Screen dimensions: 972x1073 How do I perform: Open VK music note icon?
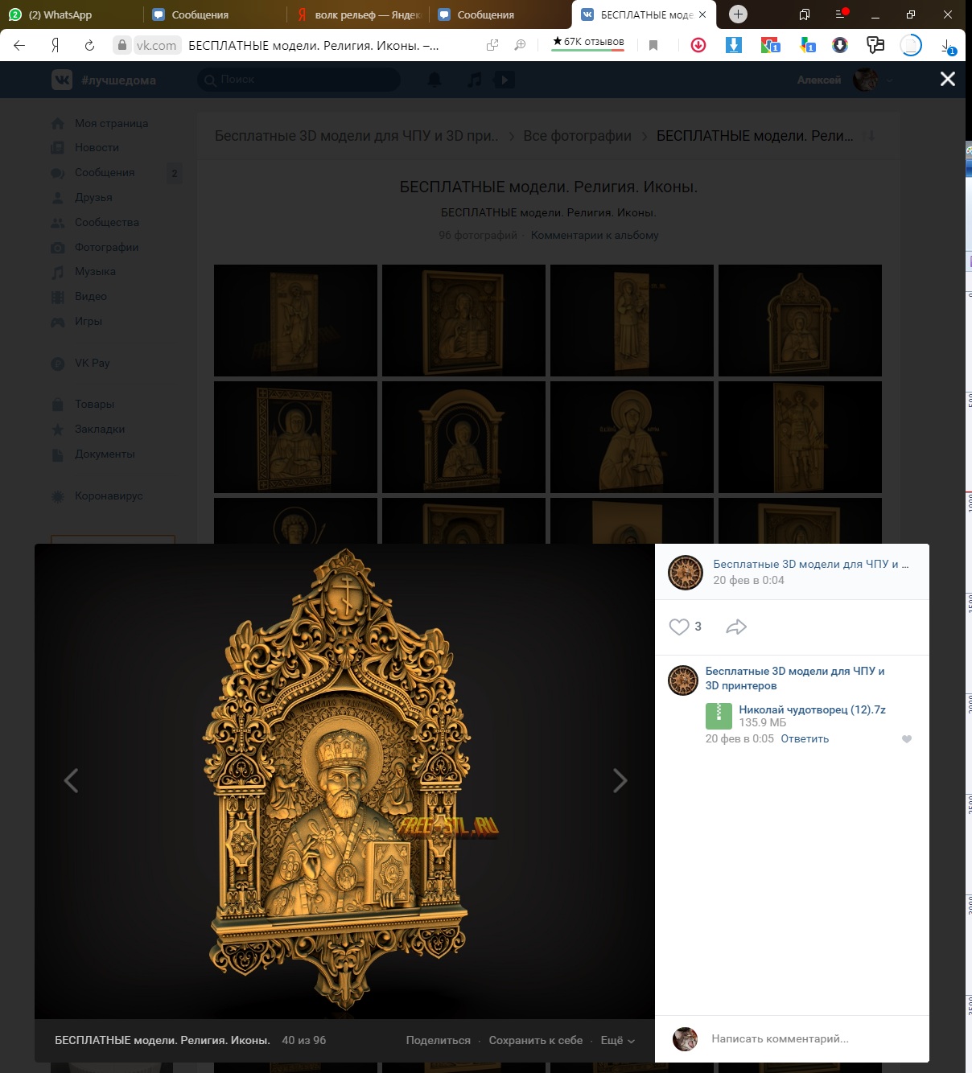(475, 80)
